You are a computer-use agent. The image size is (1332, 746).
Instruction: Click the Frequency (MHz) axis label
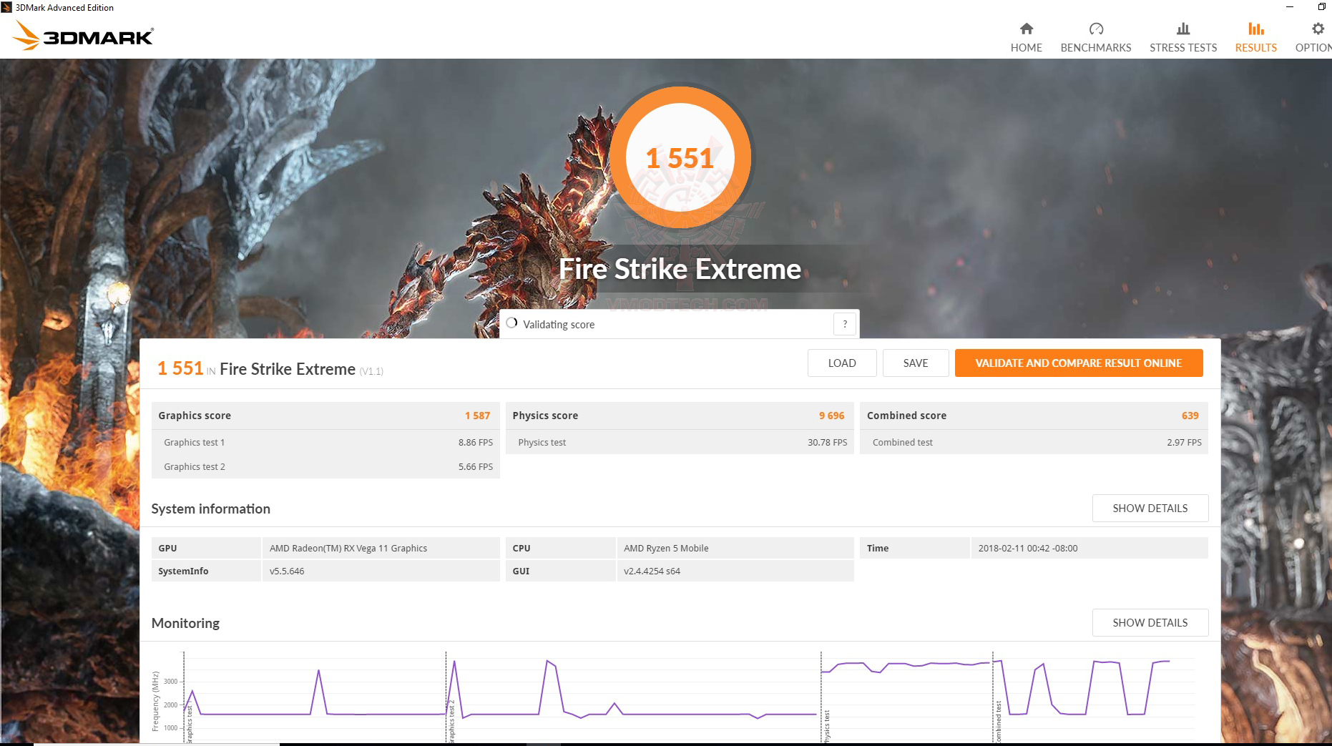click(155, 701)
